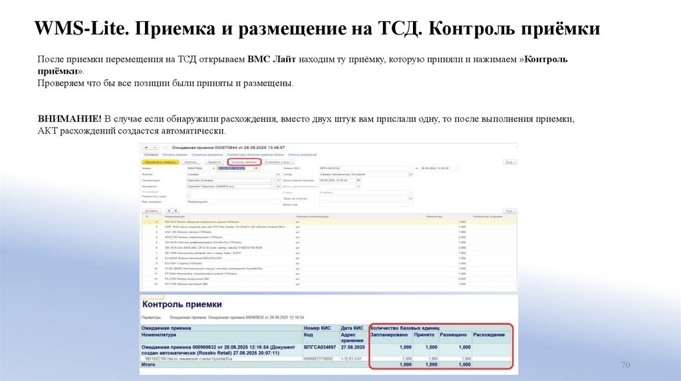Click storage address 1-12-01-3-01 cell

click(351, 358)
